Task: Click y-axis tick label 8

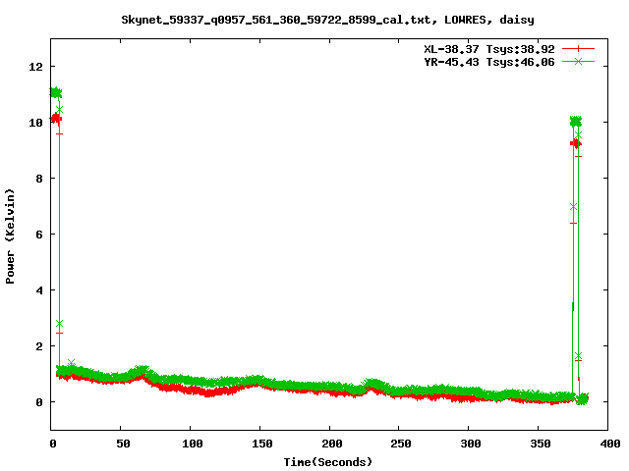Action: pos(39,179)
